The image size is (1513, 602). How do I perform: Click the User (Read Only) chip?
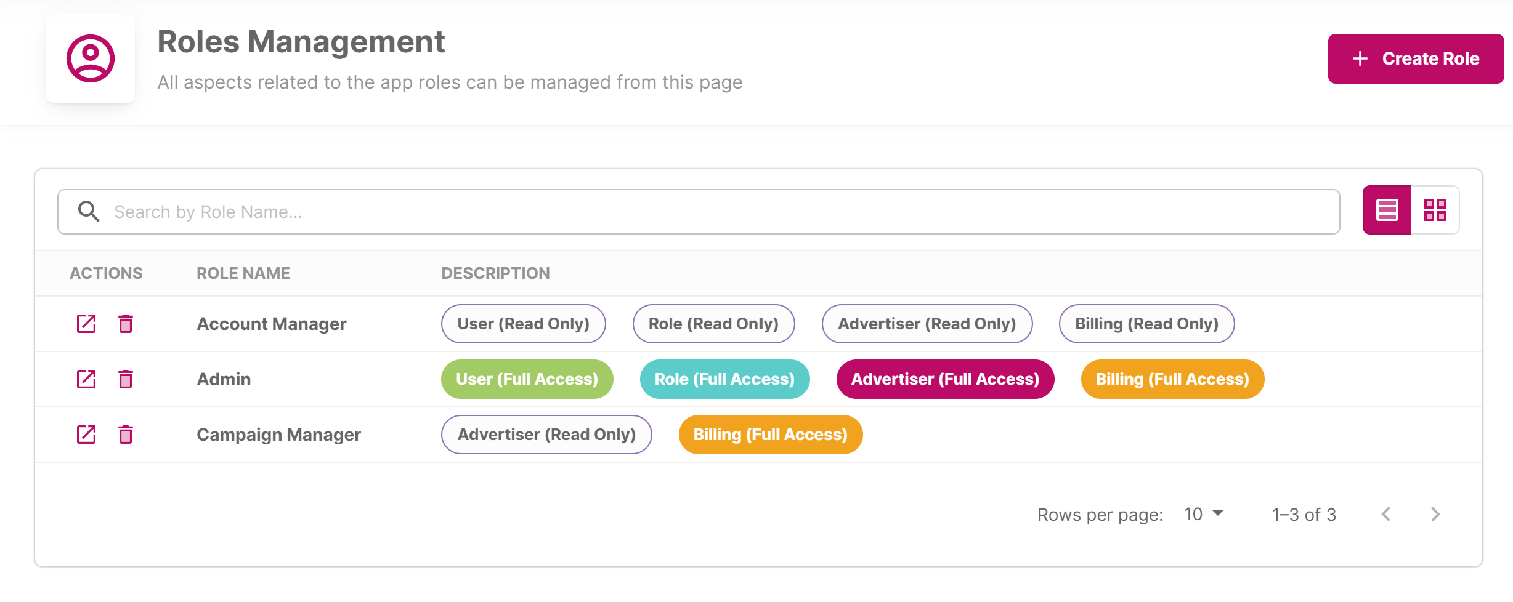click(524, 324)
